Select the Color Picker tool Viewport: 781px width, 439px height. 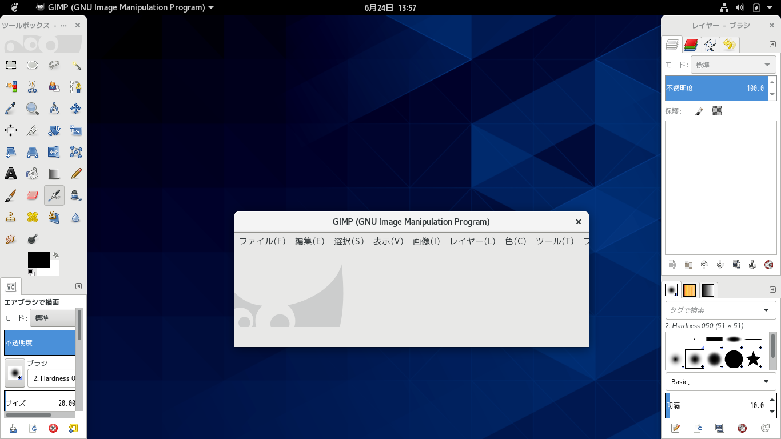(11, 109)
